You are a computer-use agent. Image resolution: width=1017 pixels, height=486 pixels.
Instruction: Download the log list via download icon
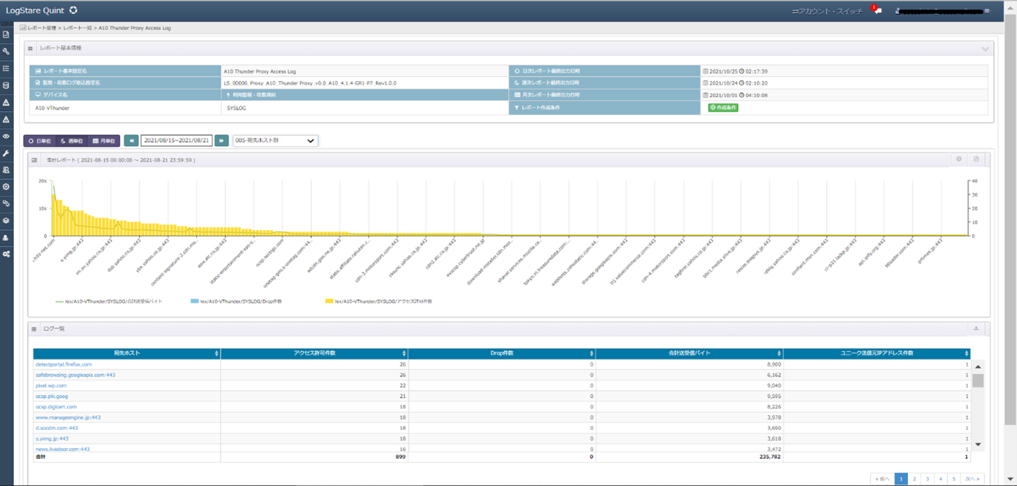coord(976,329)
